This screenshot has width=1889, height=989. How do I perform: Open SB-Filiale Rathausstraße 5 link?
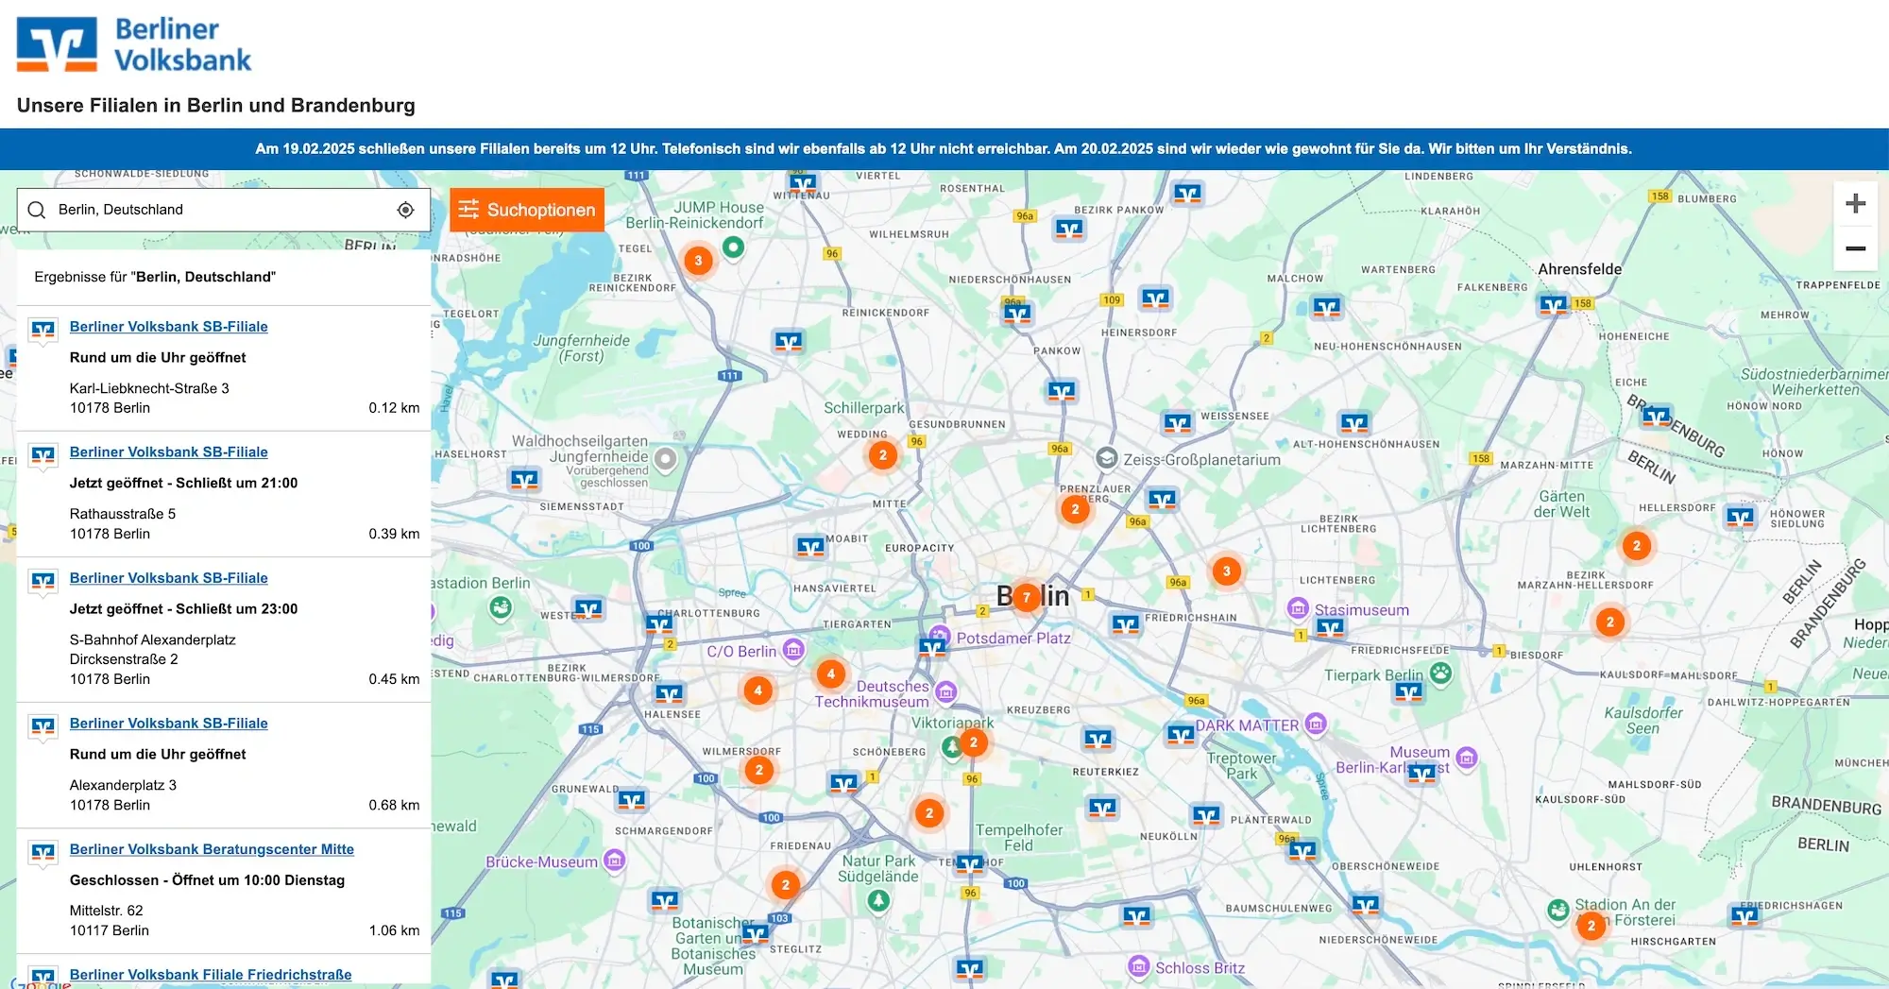[168, 452]
